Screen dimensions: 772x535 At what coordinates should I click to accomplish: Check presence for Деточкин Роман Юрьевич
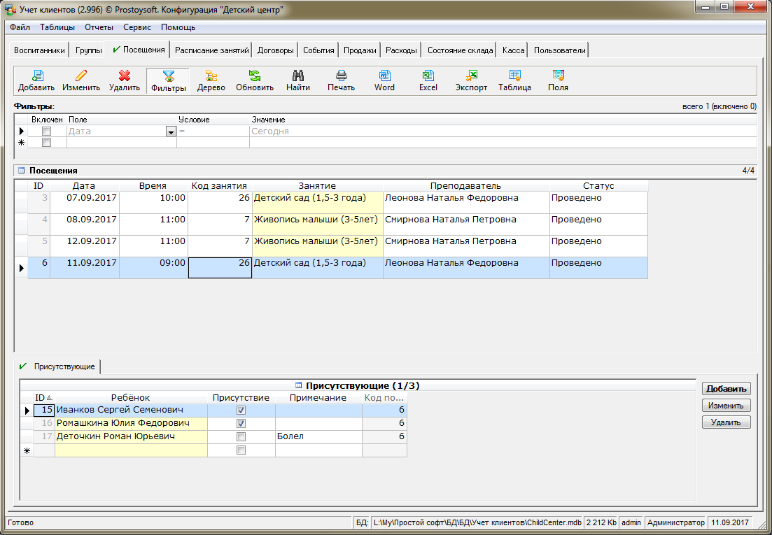241,436
